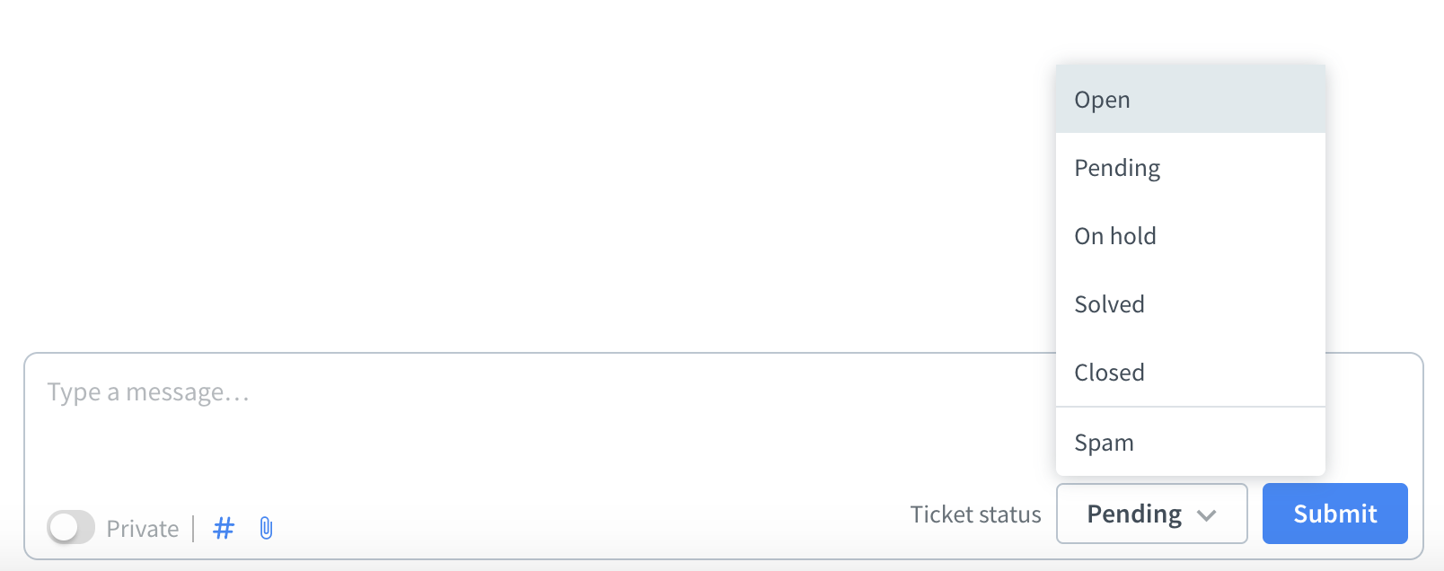Viewport: 1444px width, 571px height.
Task: Choose Pending in the status list
Action: (x=1190, y=168)
